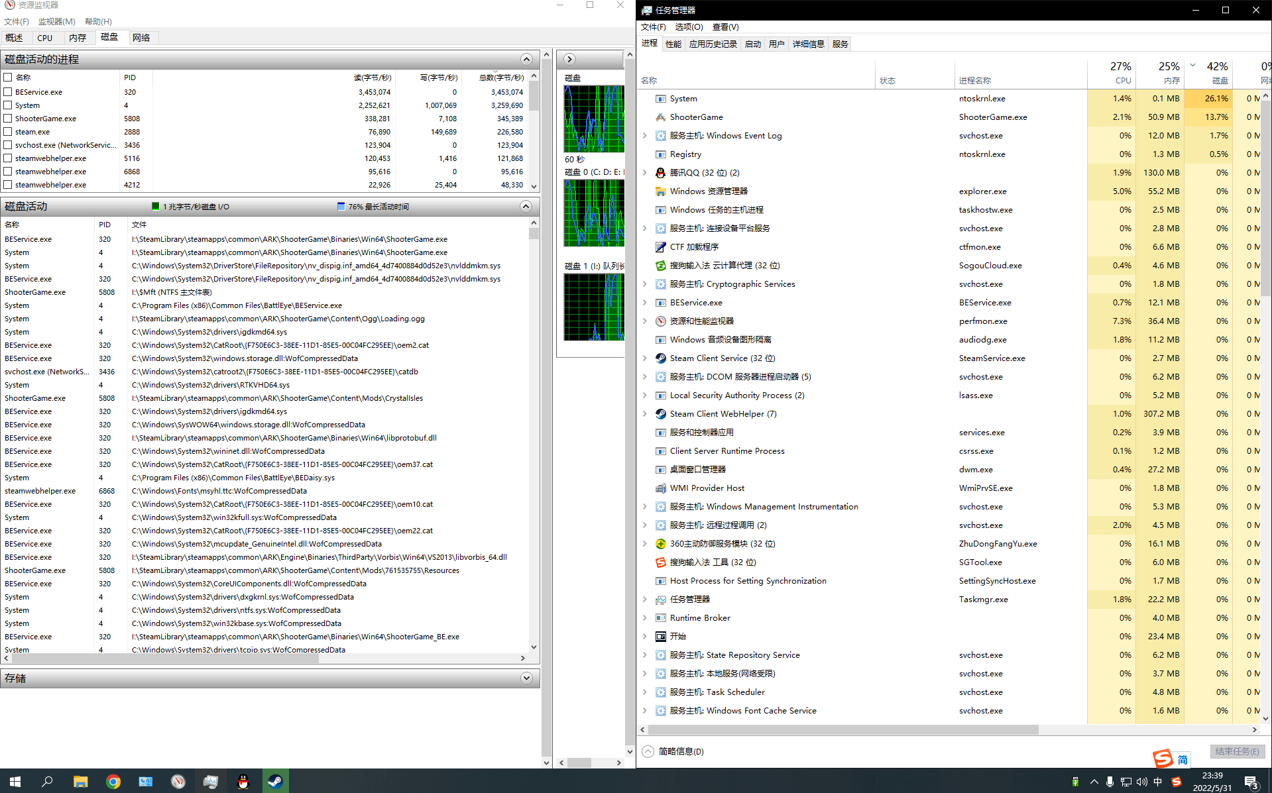
Task: Expand the 存储 section
Action: click(526, 678)
